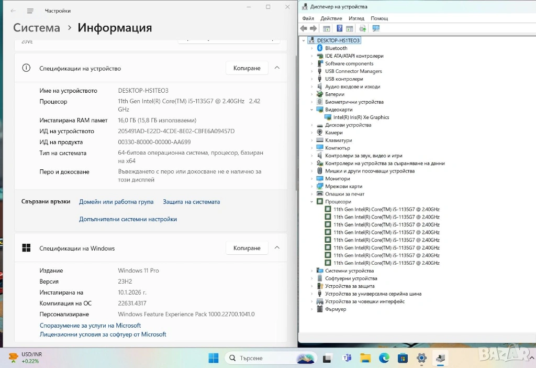Viewport: 536px width, 368px height.
Task: Open Допълнителни системни настройки link
Action: tap(128, 219)
